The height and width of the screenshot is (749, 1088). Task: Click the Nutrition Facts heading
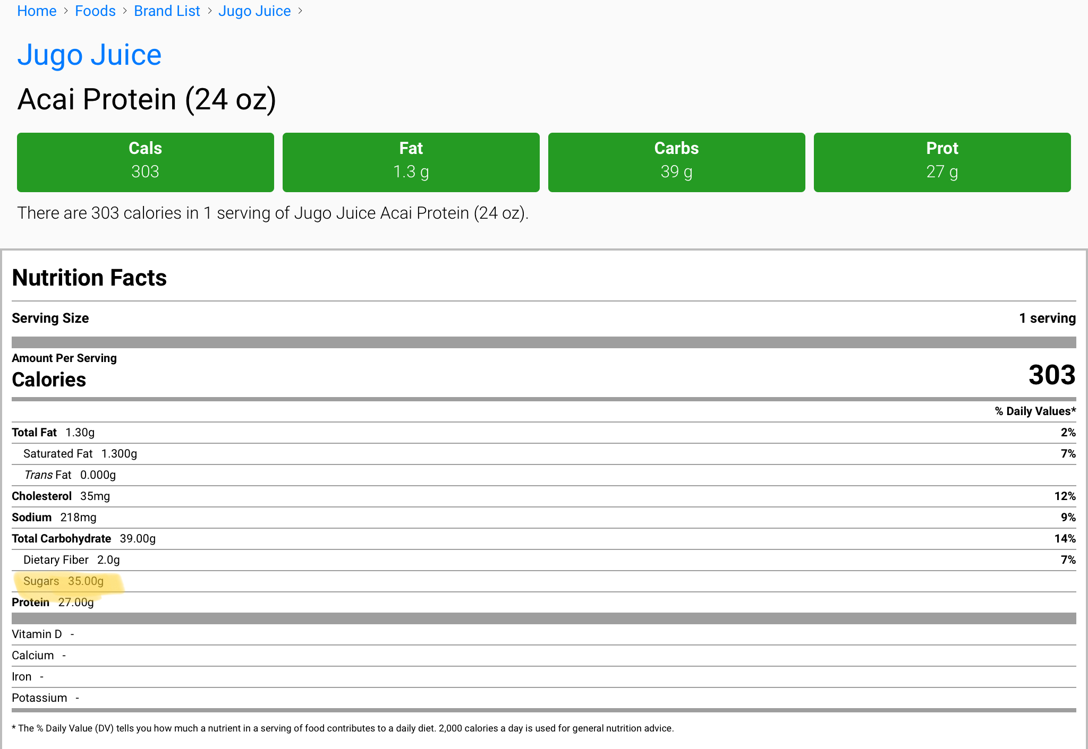pos(89,278)
